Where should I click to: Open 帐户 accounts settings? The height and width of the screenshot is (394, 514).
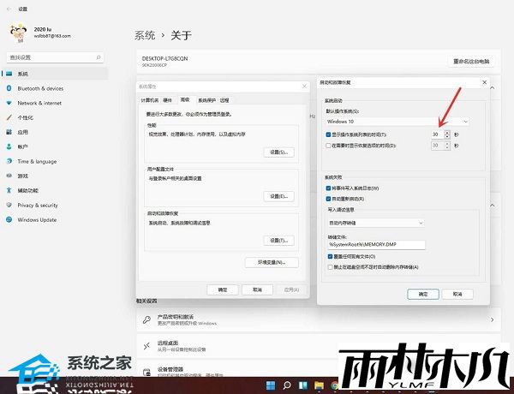tap(23, 146)
